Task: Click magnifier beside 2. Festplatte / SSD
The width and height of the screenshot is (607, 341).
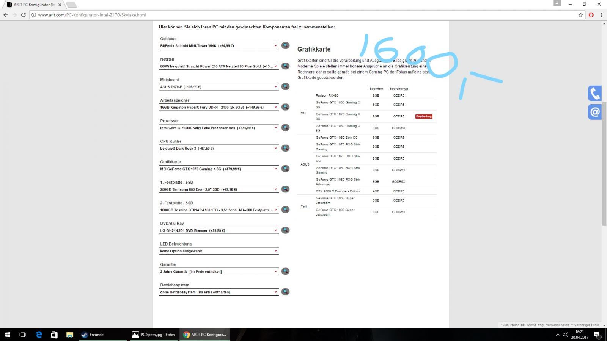Action: [x=285, y=210]
